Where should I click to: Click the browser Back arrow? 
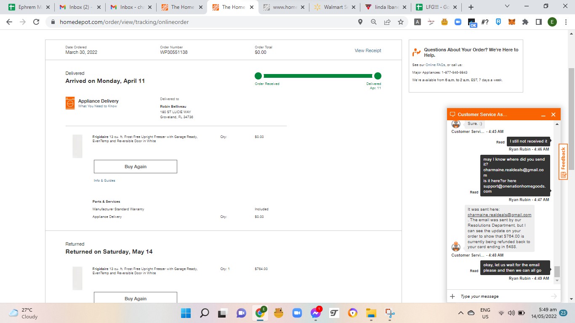(x=9, y=22)
